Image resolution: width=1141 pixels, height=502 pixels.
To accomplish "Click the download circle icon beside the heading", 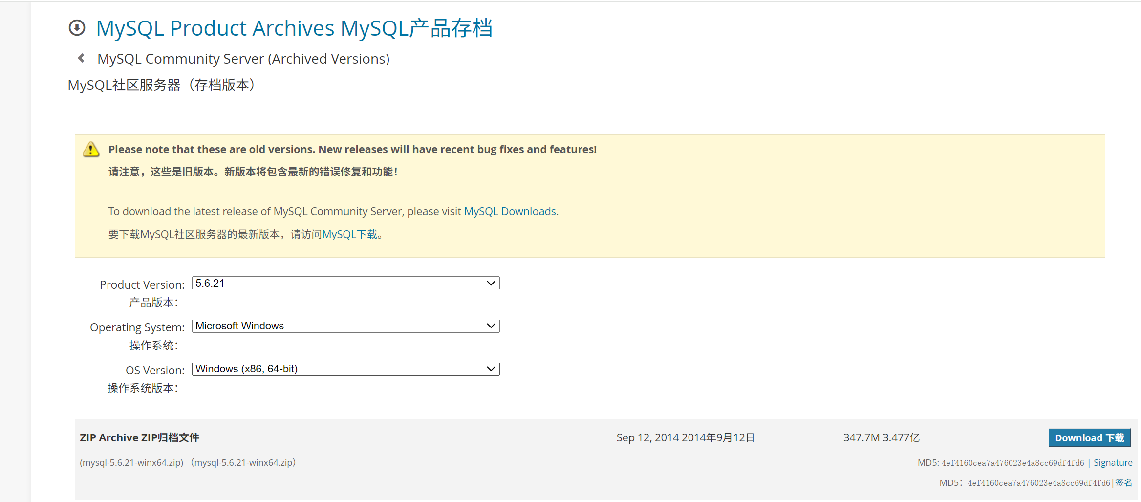I will (77, 28).
